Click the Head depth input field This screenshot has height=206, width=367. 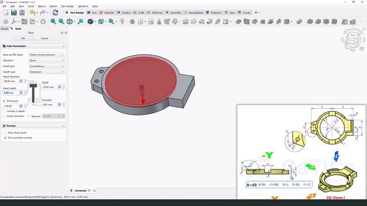pyautogui.click(x=11, y=93)
